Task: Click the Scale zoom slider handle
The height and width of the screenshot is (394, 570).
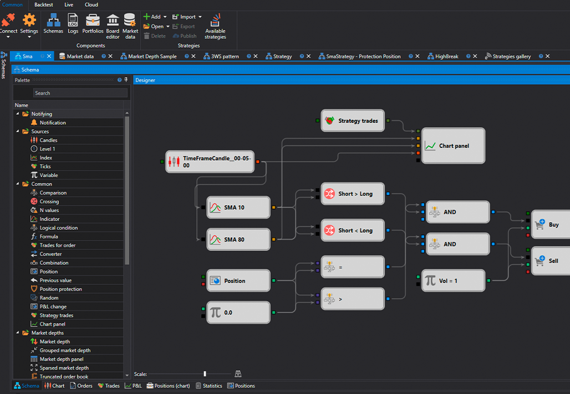Action: 205,374
